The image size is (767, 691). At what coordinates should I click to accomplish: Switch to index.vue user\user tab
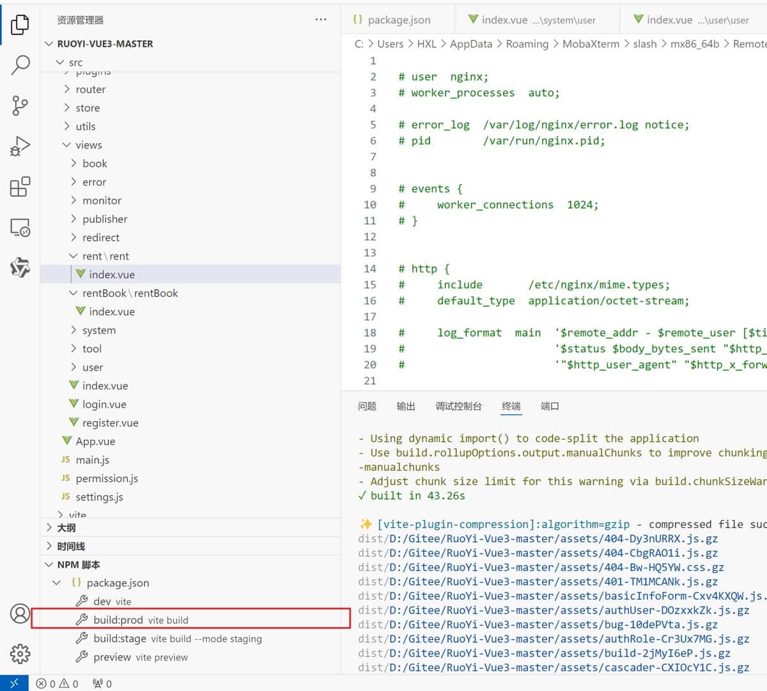click(693, 20)
